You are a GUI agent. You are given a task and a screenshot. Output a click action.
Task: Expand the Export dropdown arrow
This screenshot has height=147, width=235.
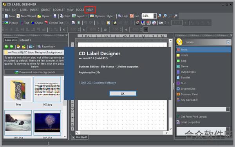(87, 16)
